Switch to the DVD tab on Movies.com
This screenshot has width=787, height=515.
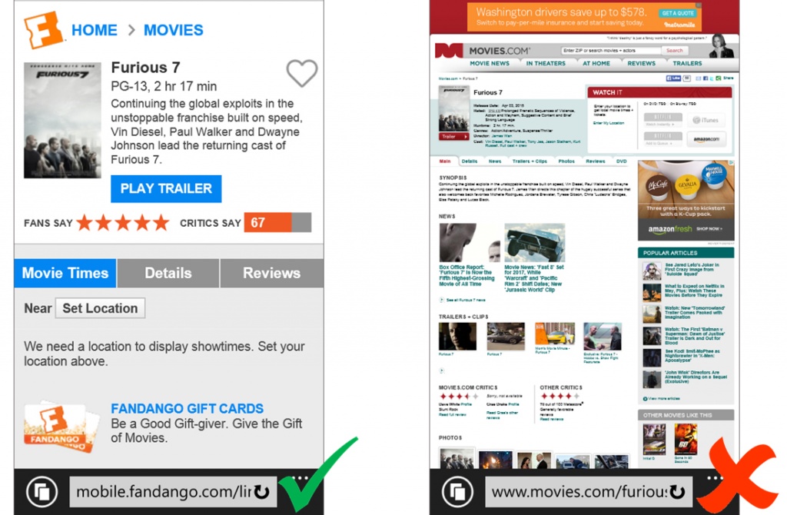pyautogui.click(x=621, y=161)
